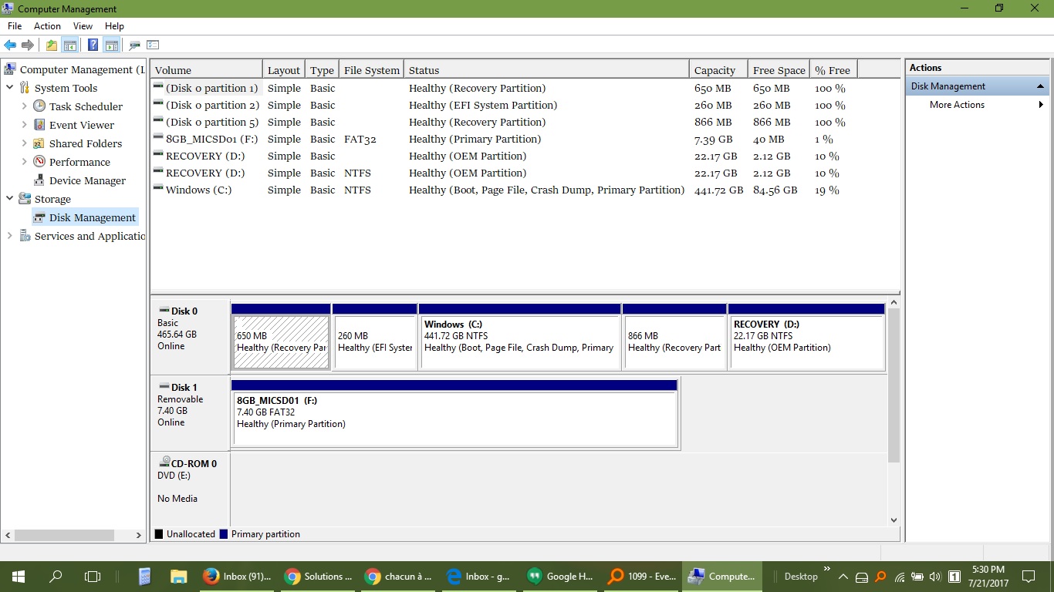1054x592 pixels.
Task: Open the View menu
Action: [x=83, y=26]
